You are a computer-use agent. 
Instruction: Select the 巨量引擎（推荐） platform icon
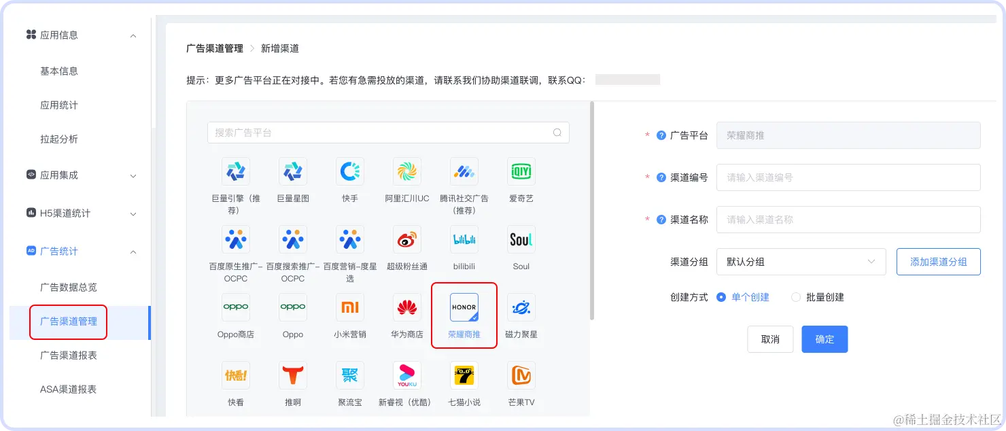(x=236, y=171)
